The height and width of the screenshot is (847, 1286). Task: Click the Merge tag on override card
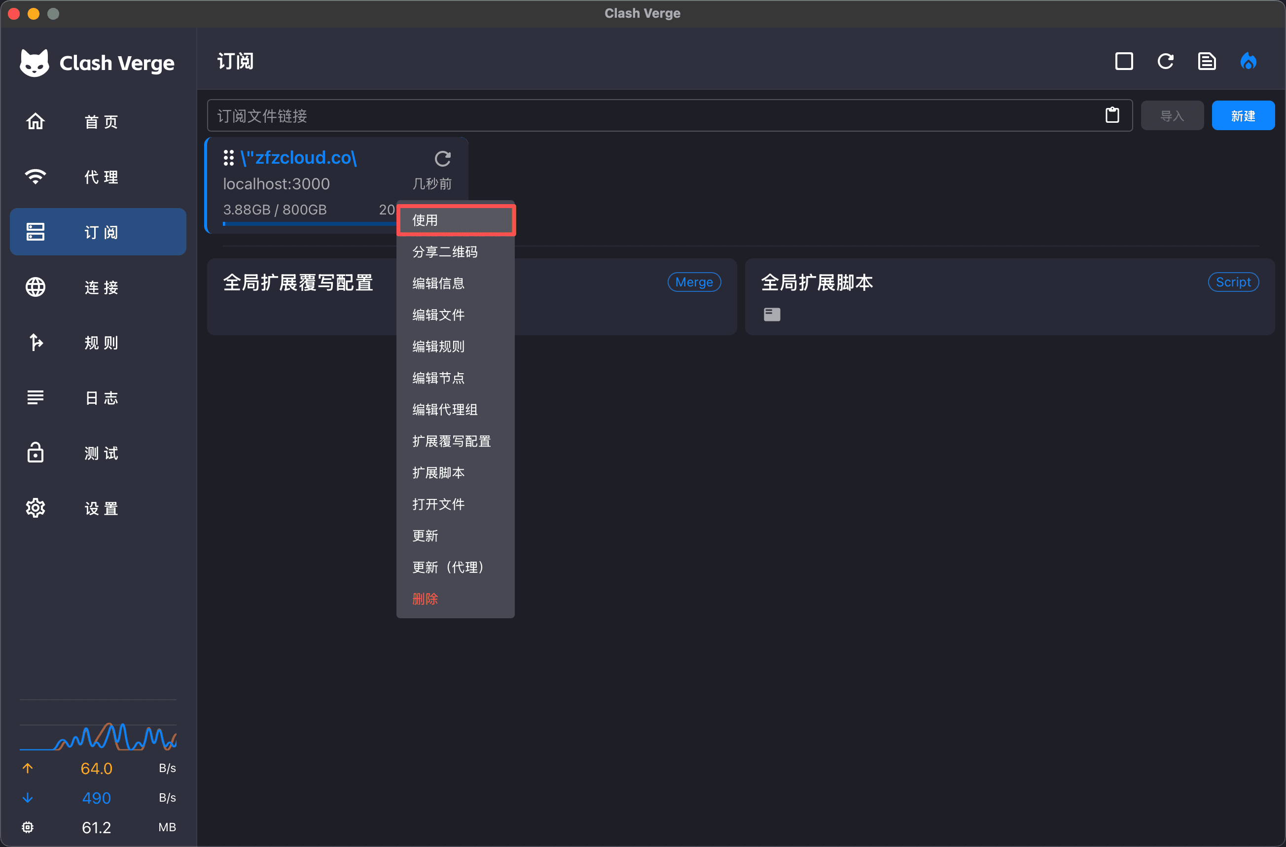pyautogui.click(x=694, y=282)
